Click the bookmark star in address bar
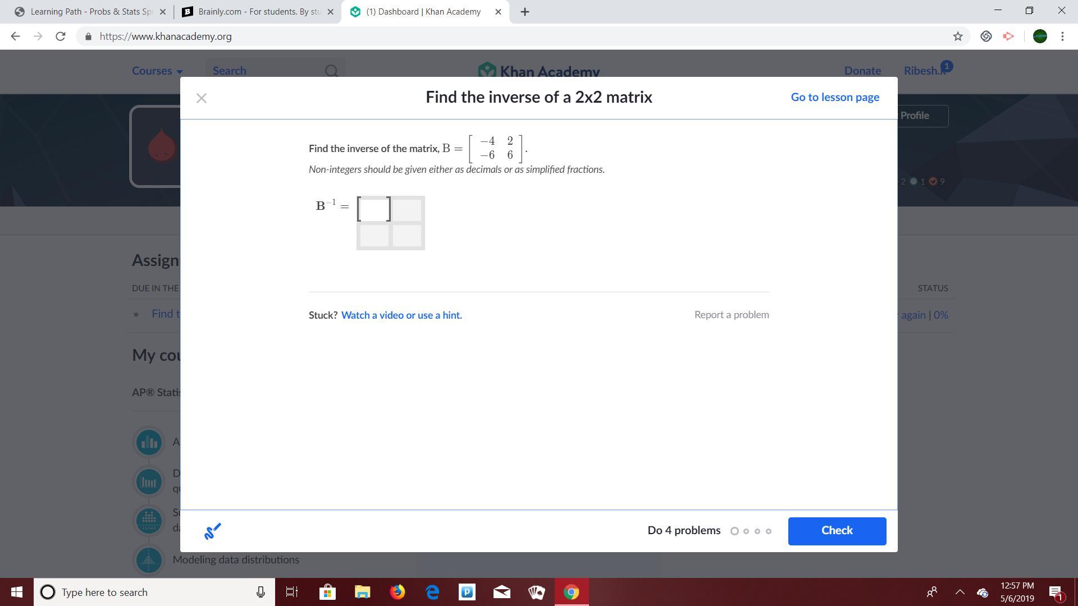 pos(958,36)
